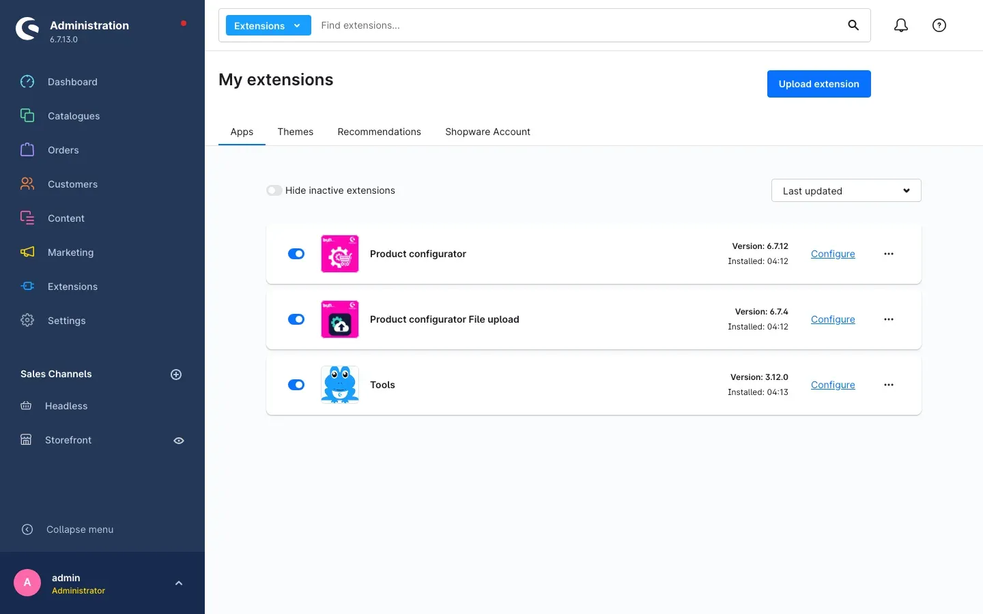Screen dimensions: 983x614
Task: Click the red notification dot in sidebar header
Action: (x=184, y=23)
